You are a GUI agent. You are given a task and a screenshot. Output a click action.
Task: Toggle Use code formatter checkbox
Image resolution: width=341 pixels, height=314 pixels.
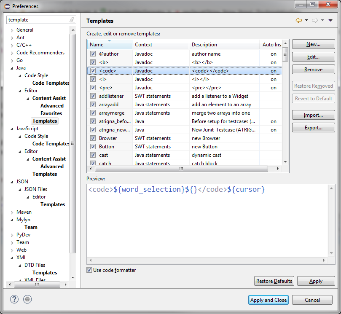[x=89, y=270]
